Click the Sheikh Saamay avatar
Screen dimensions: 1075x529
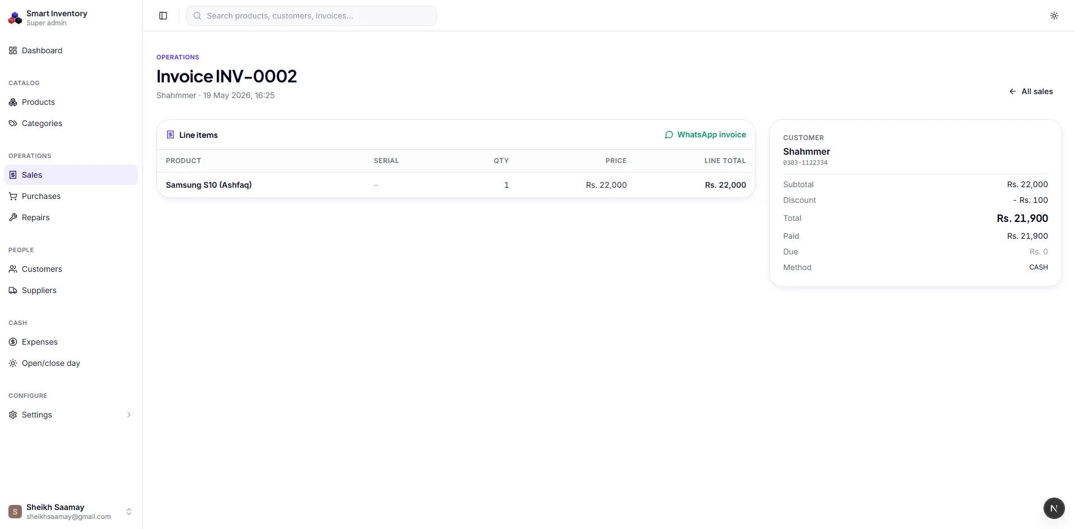pyautogui.click(x=15, y=512)
